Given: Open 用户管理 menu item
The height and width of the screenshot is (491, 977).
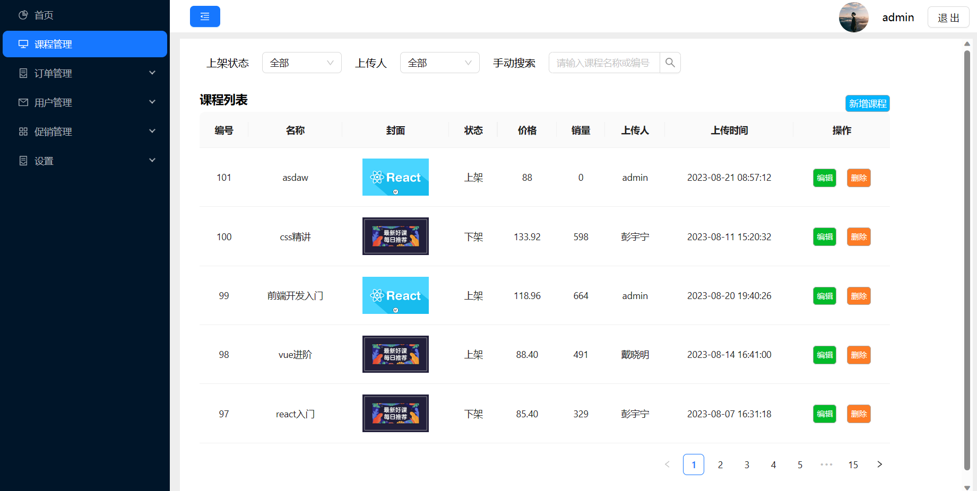Looking at the screenshot, I should tap(85, 102).
